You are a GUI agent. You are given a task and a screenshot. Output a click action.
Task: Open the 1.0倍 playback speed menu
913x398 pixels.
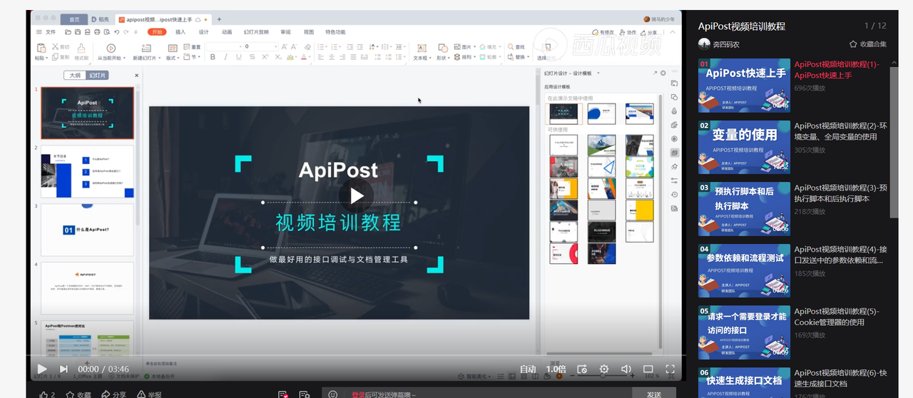(556, 369)
